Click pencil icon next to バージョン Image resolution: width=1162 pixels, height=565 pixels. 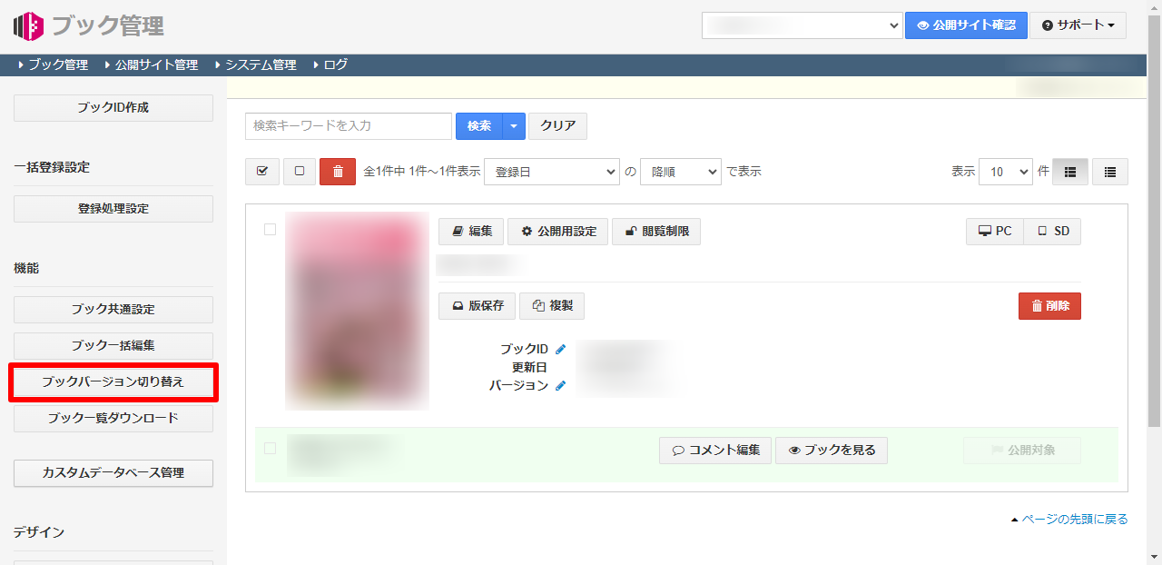pos(560,386)
